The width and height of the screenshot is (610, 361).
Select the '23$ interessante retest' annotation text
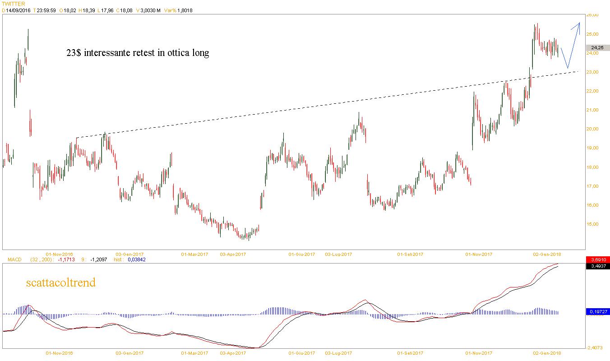pos(138,53)
